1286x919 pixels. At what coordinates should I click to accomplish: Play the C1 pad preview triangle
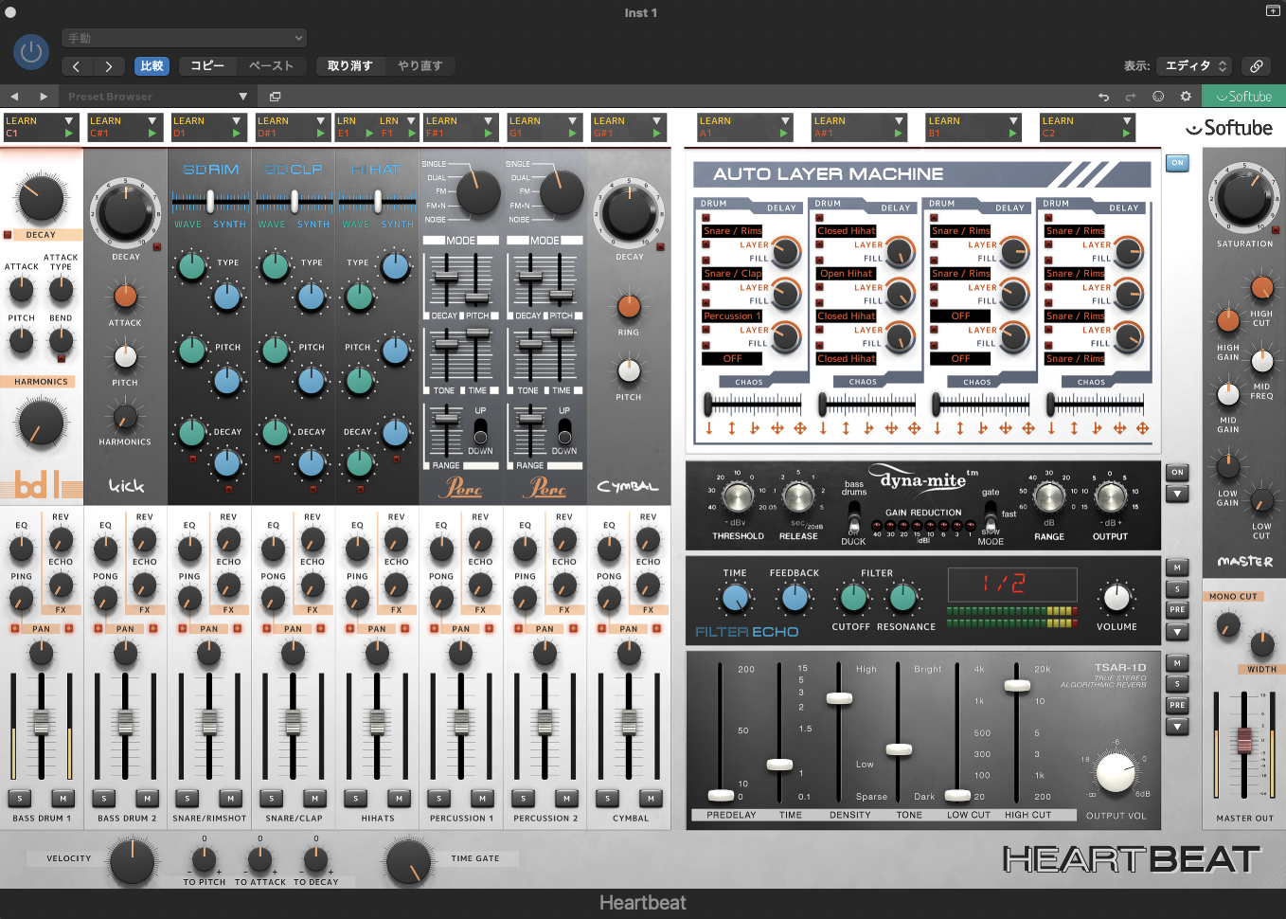[68, 134]
